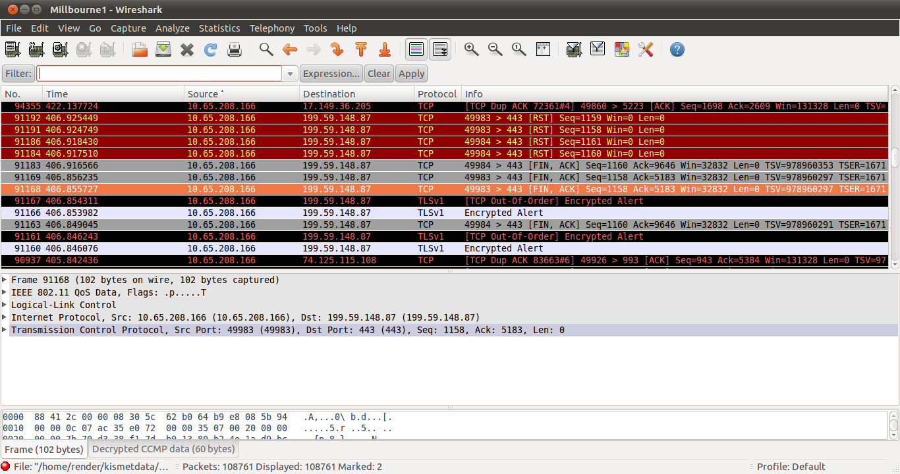This screenshot has width=900, height=474.
Task: Jump to first packet arrow icon
Action: 361,49
